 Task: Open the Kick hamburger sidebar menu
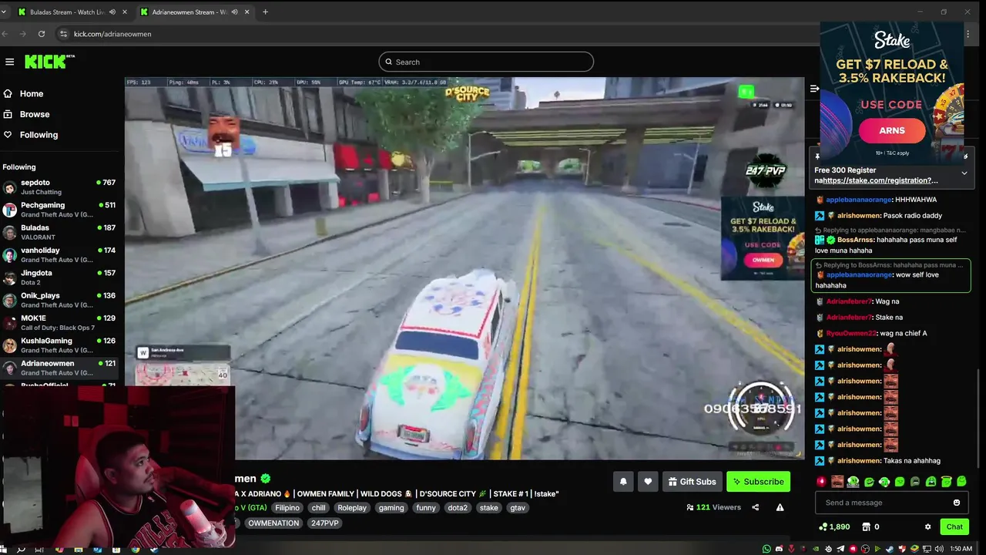click(9, 62)
